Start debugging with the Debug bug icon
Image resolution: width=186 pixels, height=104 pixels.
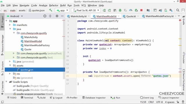click(120, 10)
